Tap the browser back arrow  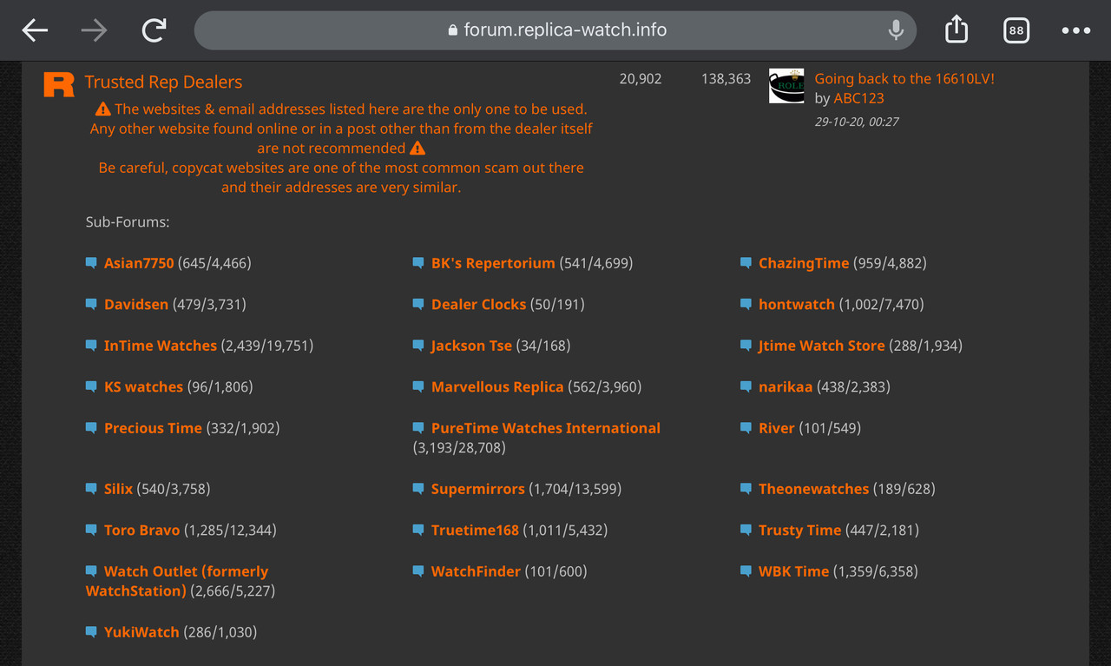pyautogui.click(x=35, y=30)
